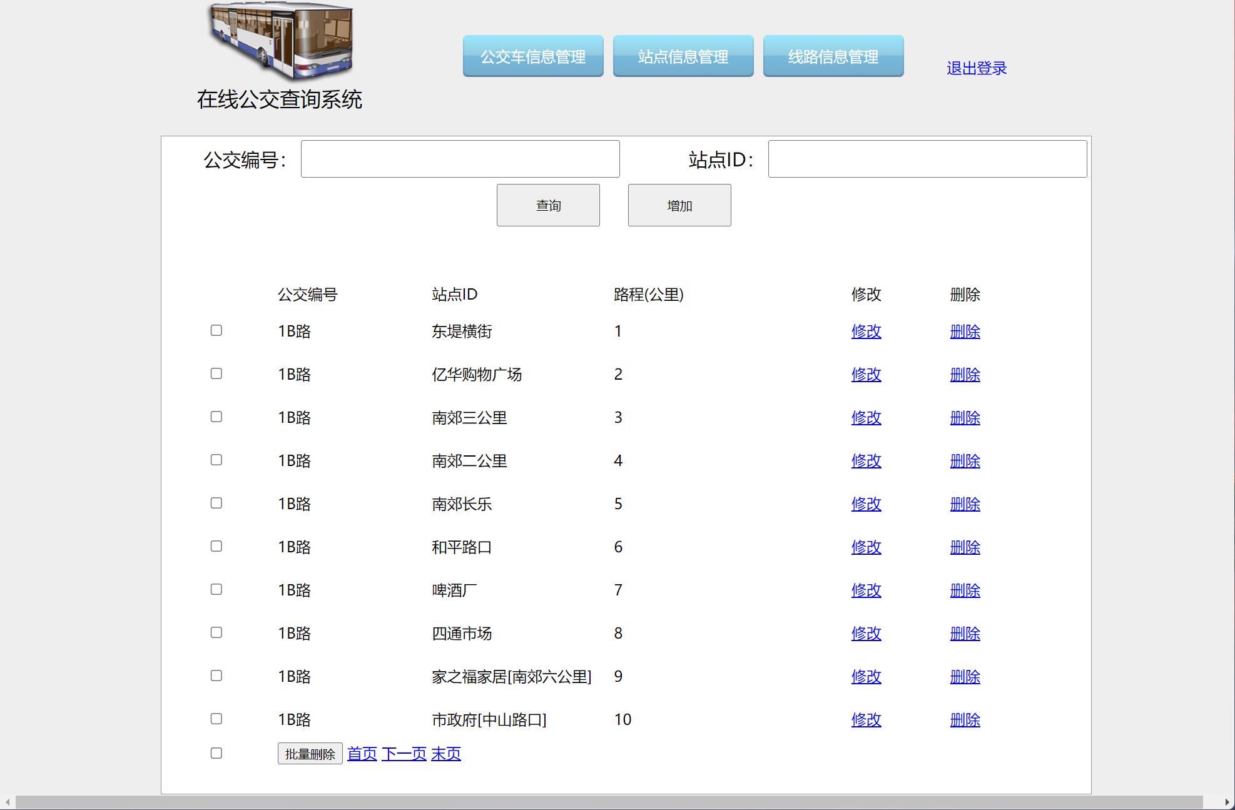Click the 批量删除 batch delete button
Image resolution: width=1235 pixels, height=810 pixels.
click(x=310, y=753)
